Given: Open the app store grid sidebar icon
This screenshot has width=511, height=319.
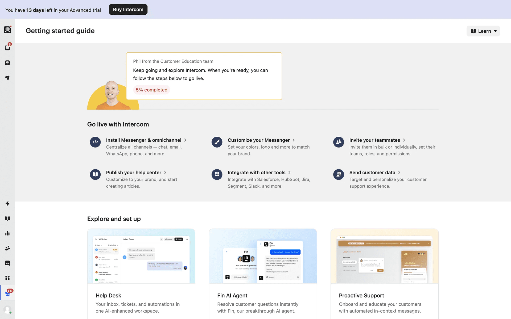Looking at the screenshot, I should click(x=7, y=278).
